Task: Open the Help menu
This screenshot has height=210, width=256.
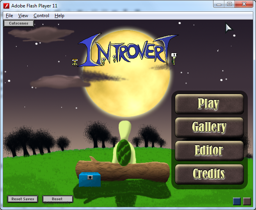Action: click(59, 16)
